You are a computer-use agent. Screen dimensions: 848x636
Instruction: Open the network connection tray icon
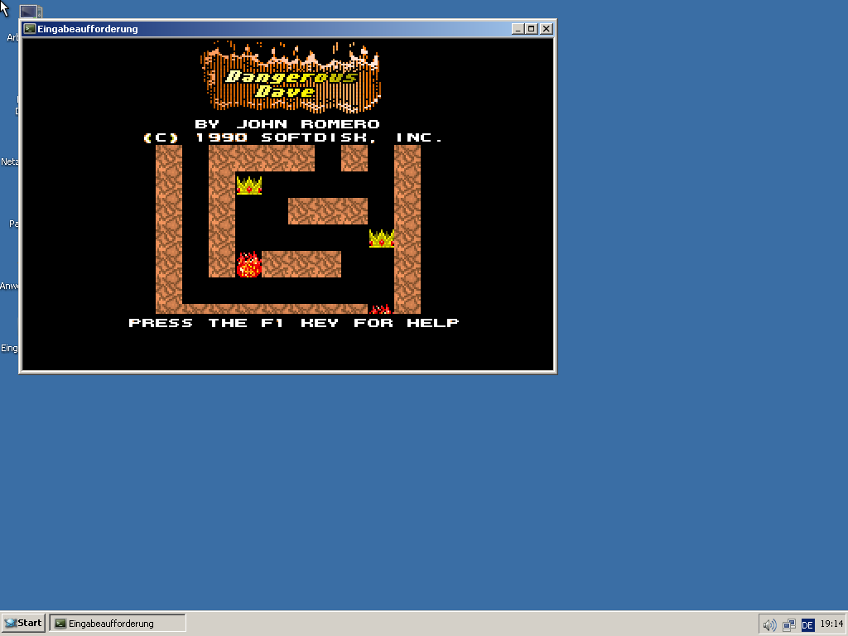point(789,625)
